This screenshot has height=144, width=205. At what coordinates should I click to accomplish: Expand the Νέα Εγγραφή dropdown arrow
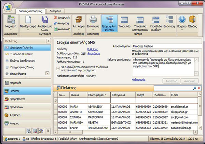pyautogui.click(x=28, y=30)
